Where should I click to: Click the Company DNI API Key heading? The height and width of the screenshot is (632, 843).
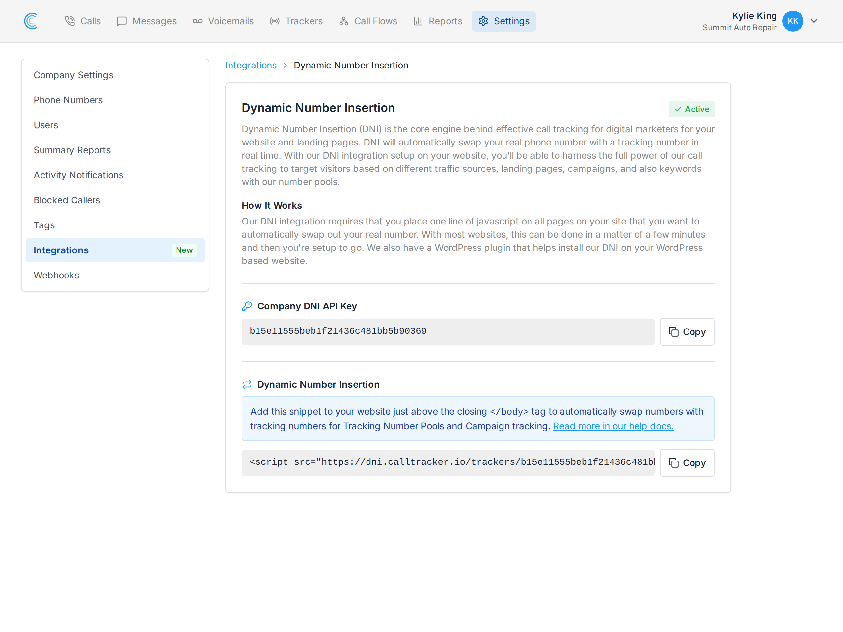click(x=307, y=306)
